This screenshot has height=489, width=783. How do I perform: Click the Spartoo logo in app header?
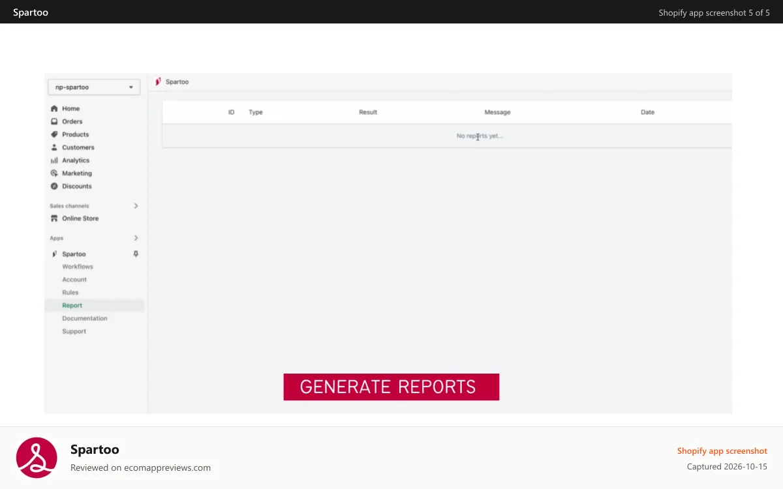(x=158, y=81)
